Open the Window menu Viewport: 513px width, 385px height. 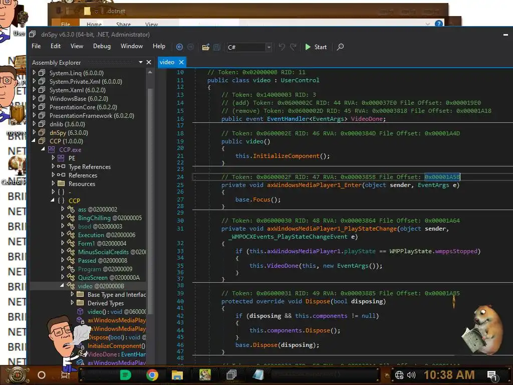(x=132, y=46)
